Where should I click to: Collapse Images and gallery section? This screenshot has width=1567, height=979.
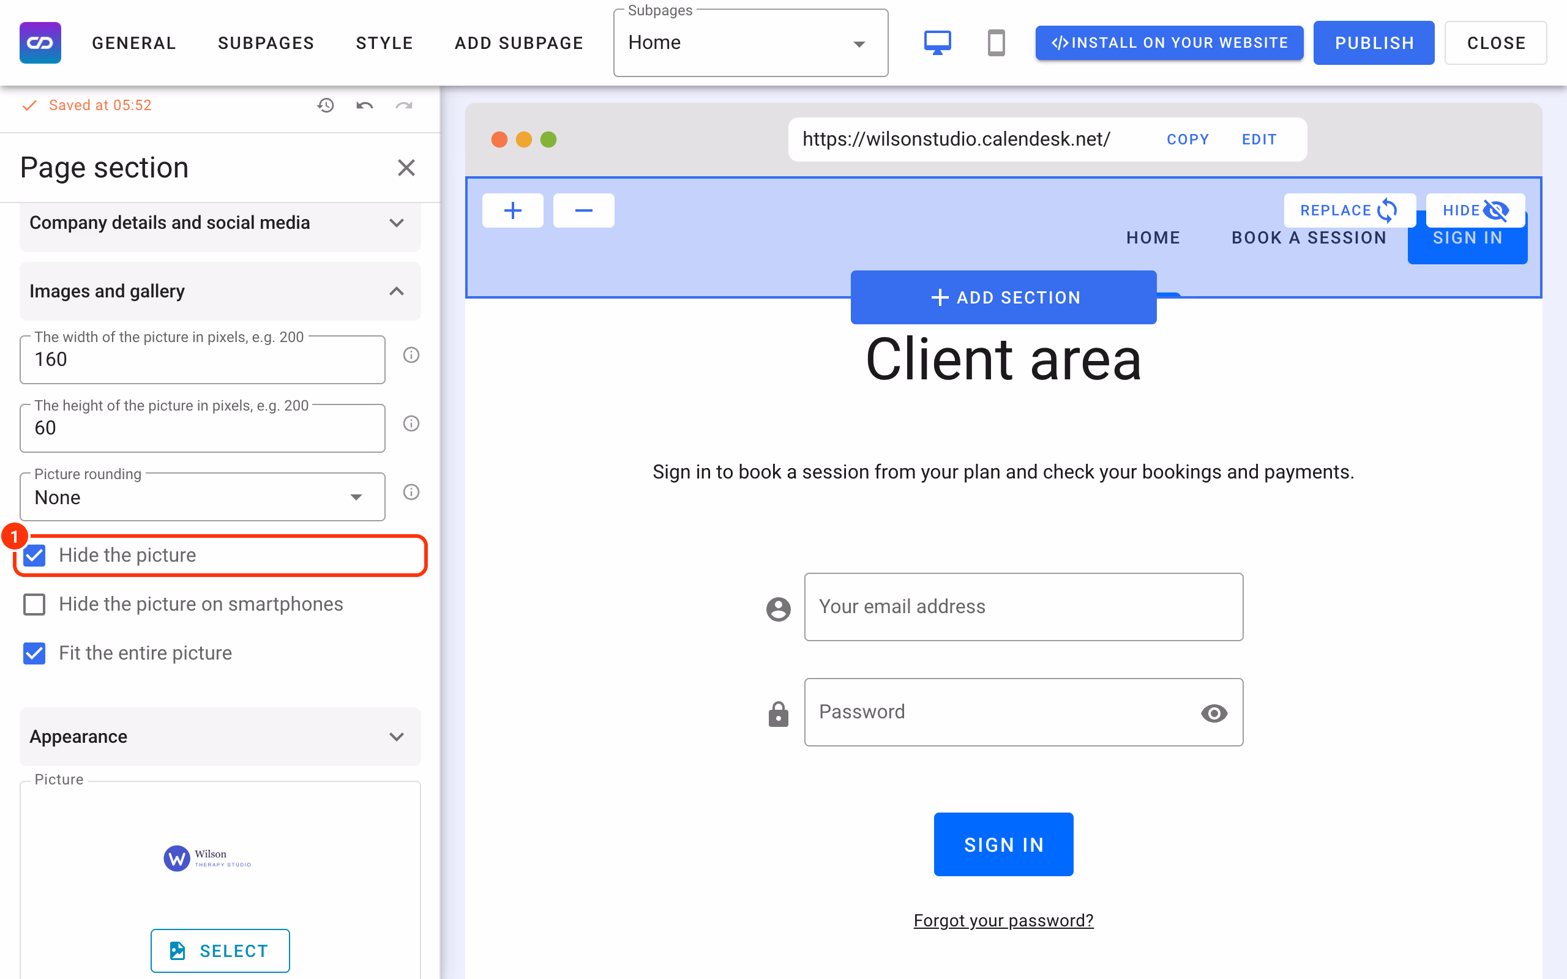220,291
